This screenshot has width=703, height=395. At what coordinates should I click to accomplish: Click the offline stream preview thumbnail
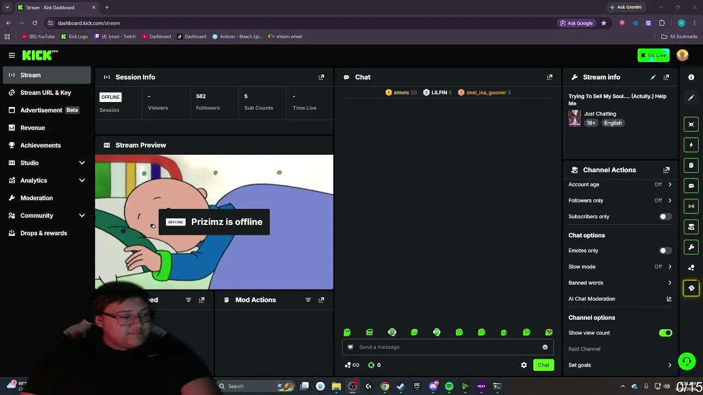click(x=214, y=222)
